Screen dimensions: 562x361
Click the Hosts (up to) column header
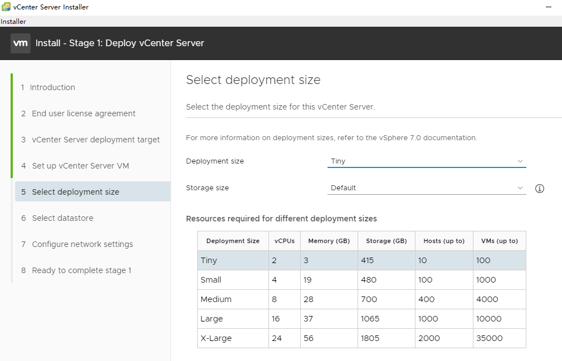pyautogui.click(x=444, y=241)
